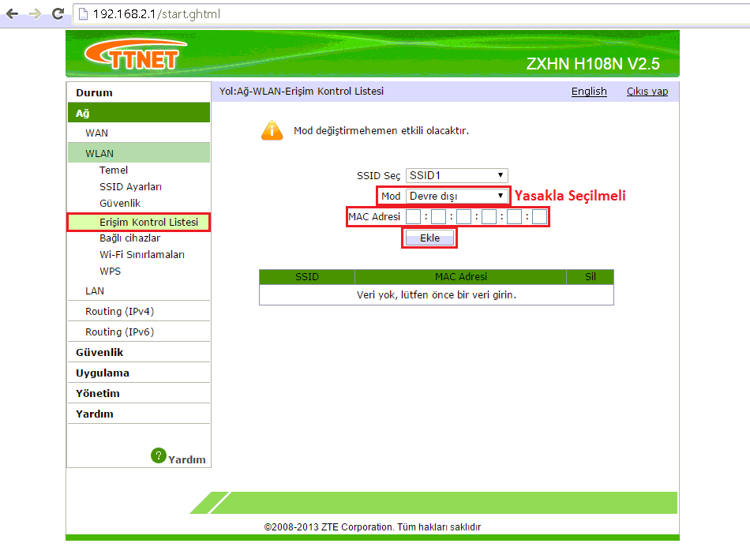Expand the Yönetim menu section
Screen dimensions: 750x547
coord(98,392)
